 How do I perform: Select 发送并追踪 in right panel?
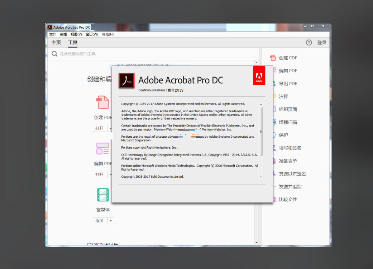(290, 187)
